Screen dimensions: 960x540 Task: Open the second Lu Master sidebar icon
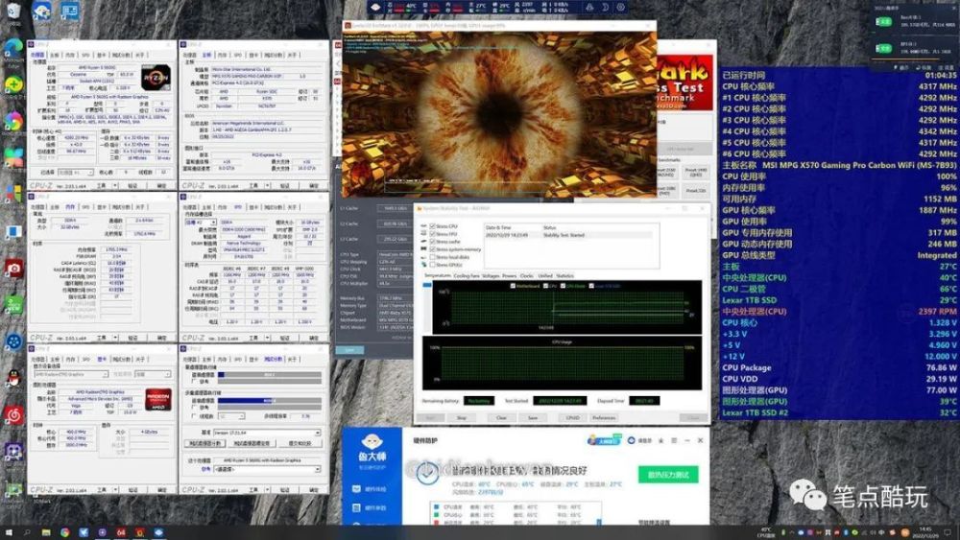pyautogui.click(x=356, y=507)
